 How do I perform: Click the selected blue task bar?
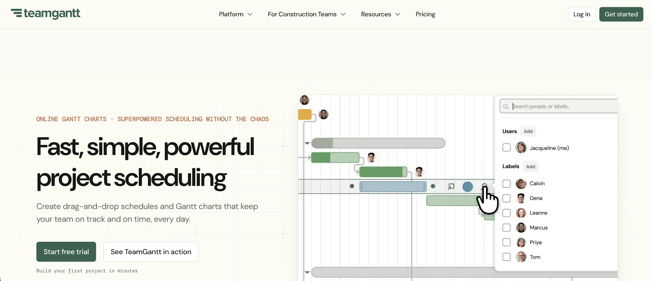point(393,186)
